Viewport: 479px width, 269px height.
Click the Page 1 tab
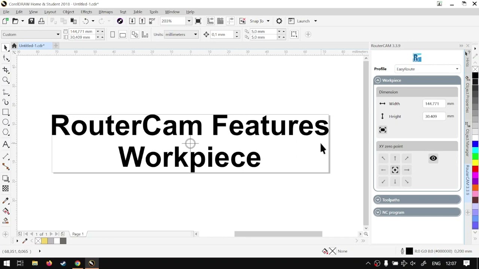[78, 234]
